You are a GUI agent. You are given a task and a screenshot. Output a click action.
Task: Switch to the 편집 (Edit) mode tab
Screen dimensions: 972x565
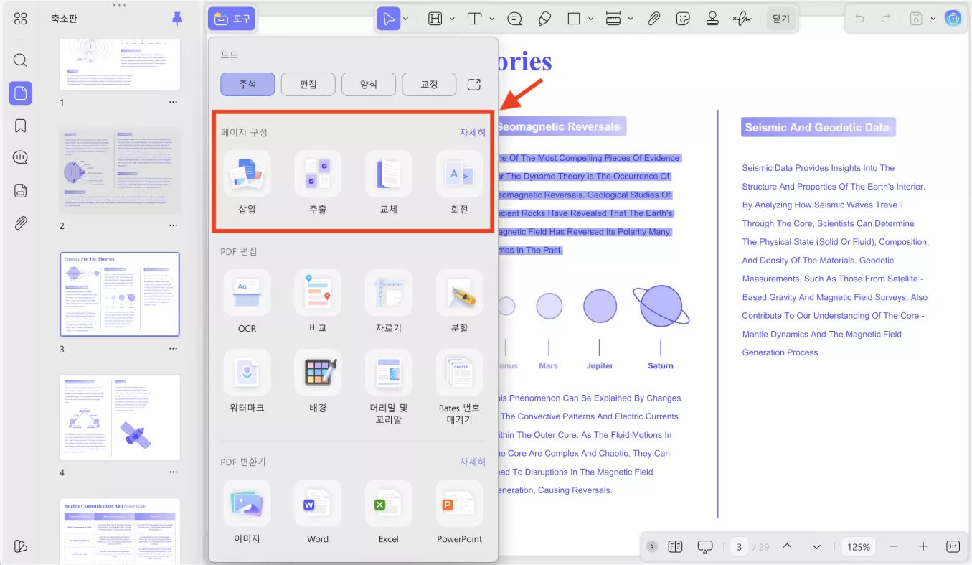click(308, 84)
